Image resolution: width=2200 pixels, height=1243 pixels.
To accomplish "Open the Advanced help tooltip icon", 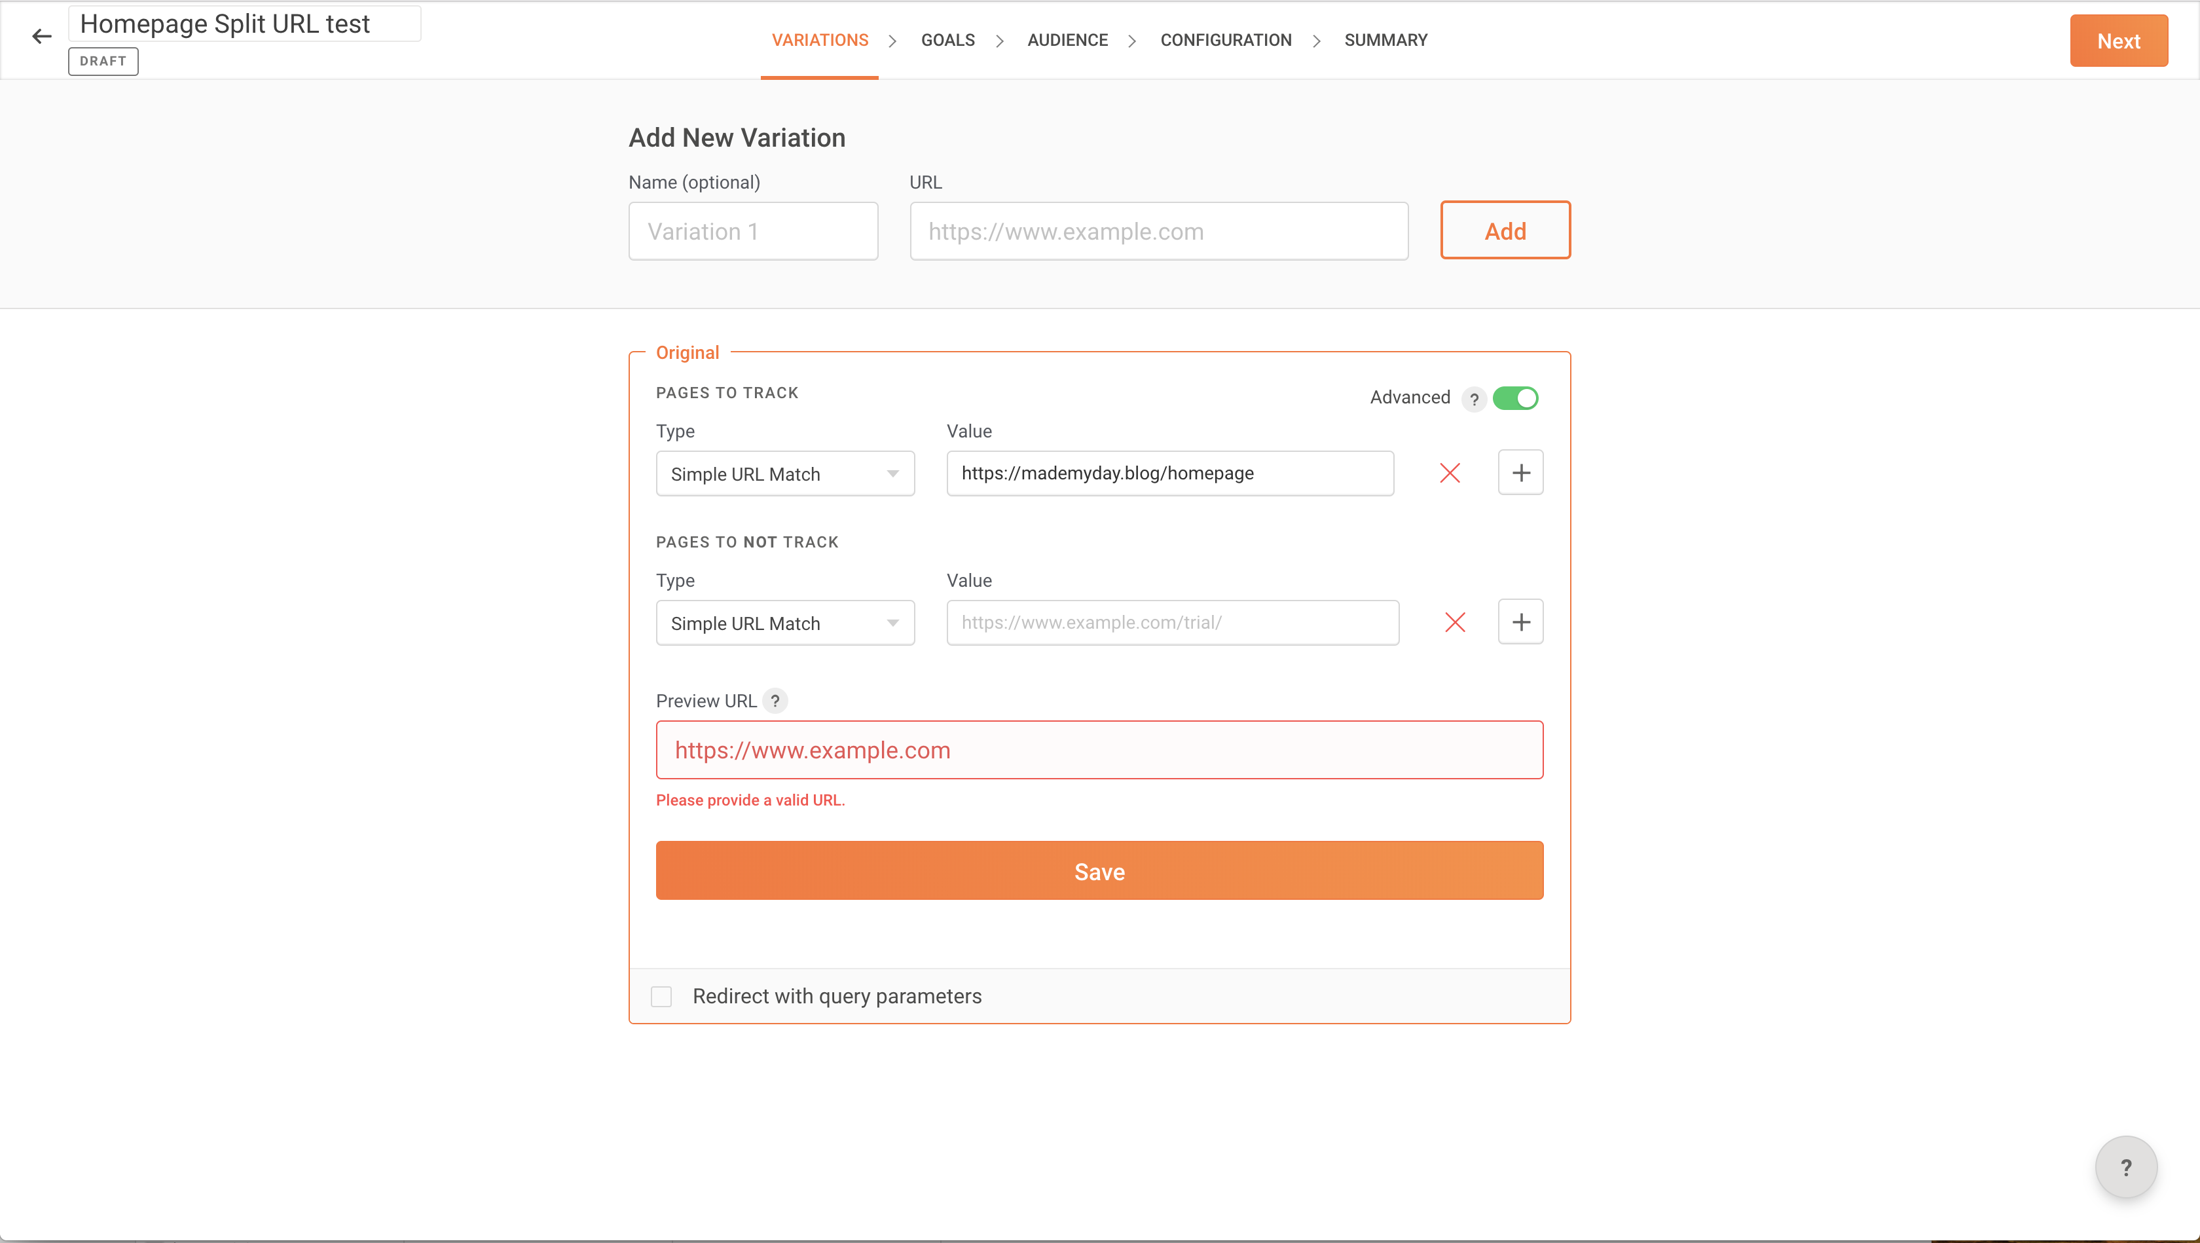I will (1473, 399).
